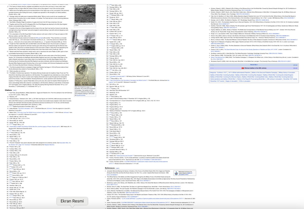The height and width of the screenshot is (209, 304).
Task: Open category Battles involving the Ottoman Empire
Action: click(x=225, y=77)
